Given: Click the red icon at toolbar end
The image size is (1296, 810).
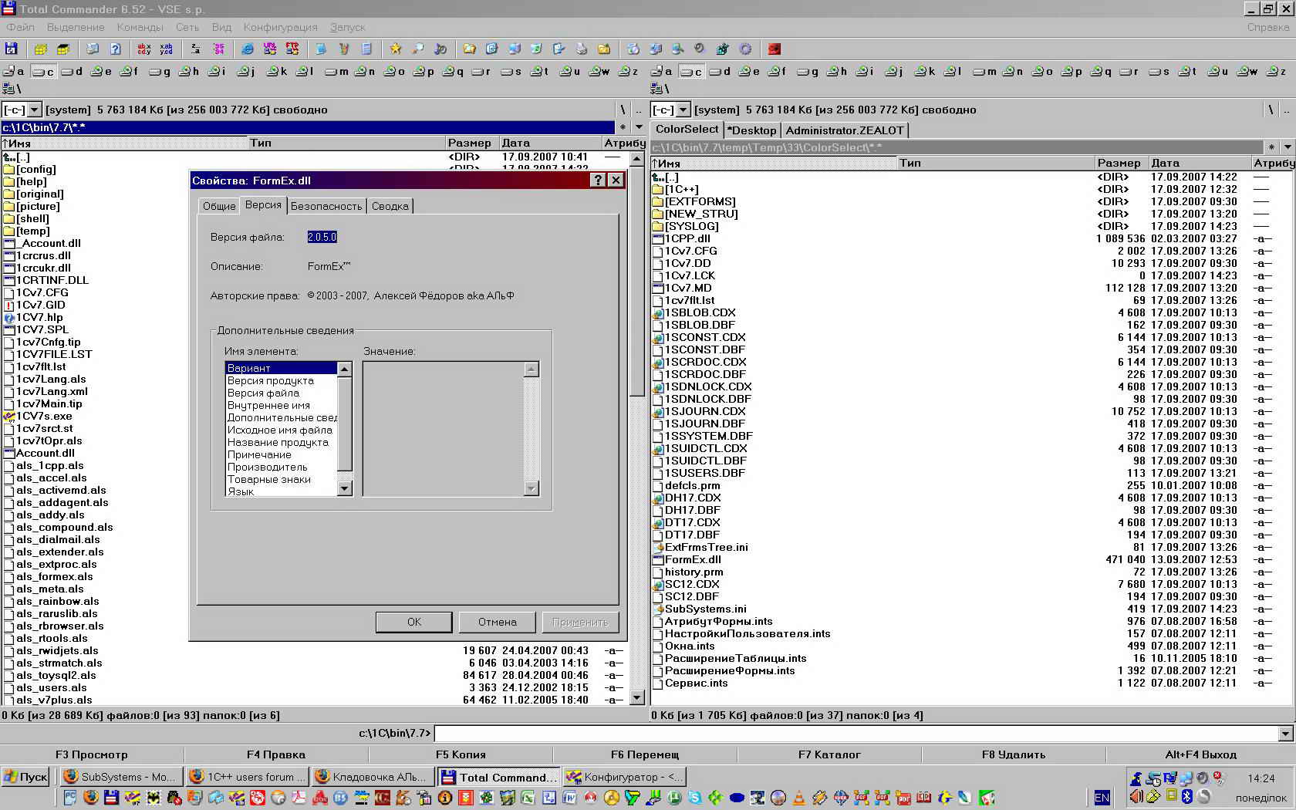Looking at the screenshot, I should [x=774, y=49].
